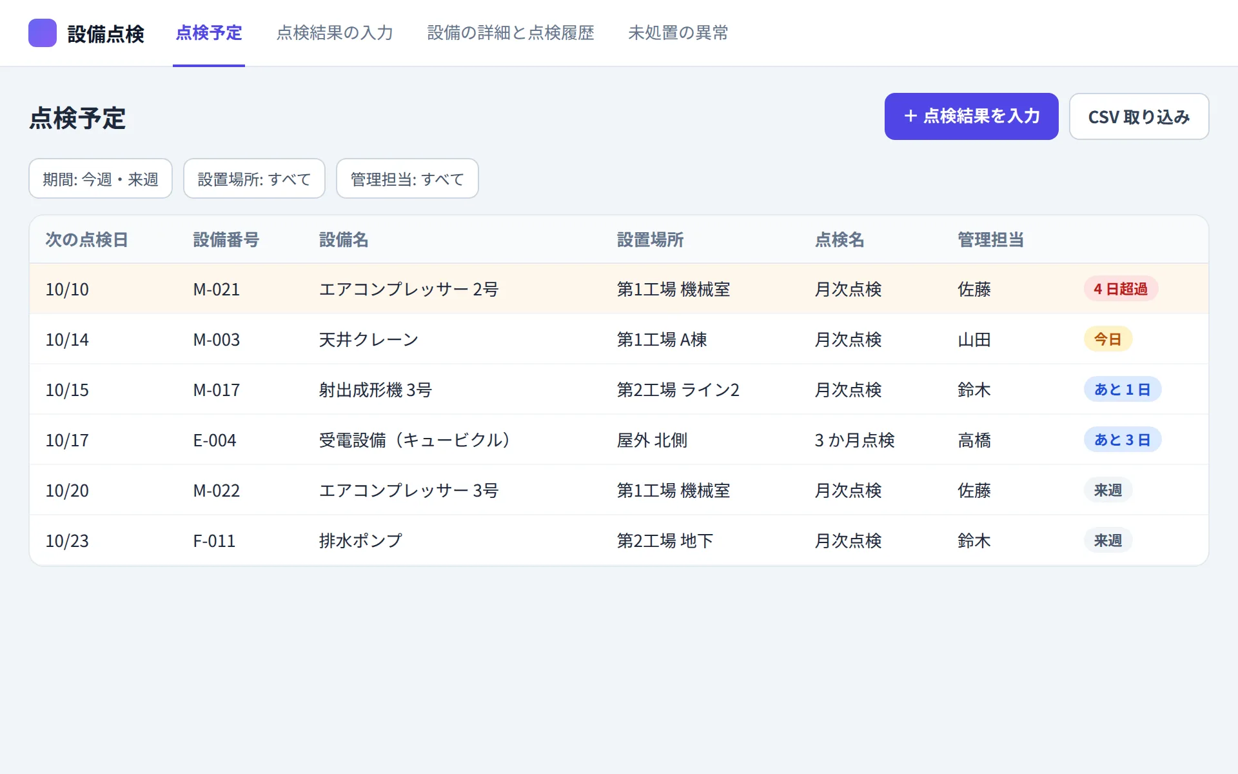Image resolution: width=1238 pixels, height=774 pixels.
Task: Open the 期間: 今週・来週 filter
Action: click(101, 179)
